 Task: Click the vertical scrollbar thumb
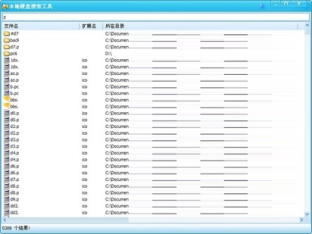click(307, 31)
